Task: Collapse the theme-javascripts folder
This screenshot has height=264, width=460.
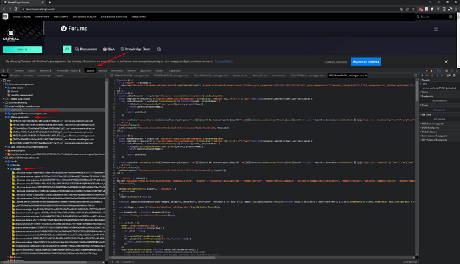Action: pos(6,117)
